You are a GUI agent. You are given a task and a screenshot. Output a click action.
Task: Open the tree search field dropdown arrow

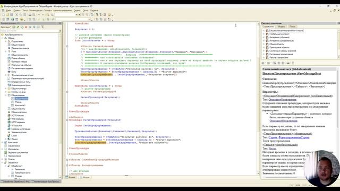[60, 31]
